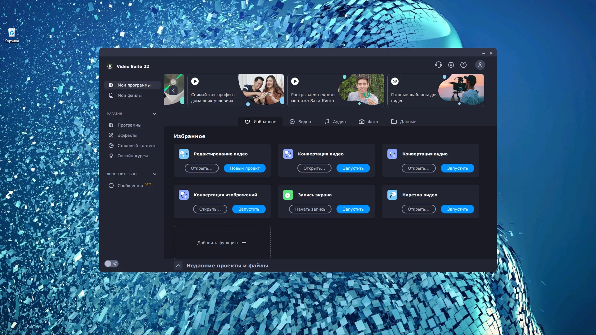
Task: Open Стоковый контент in sidebar
Action: (x=133, y=145)
